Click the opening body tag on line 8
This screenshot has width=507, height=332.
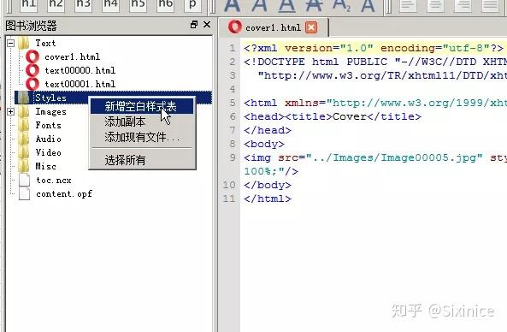(x=264, y=144)
